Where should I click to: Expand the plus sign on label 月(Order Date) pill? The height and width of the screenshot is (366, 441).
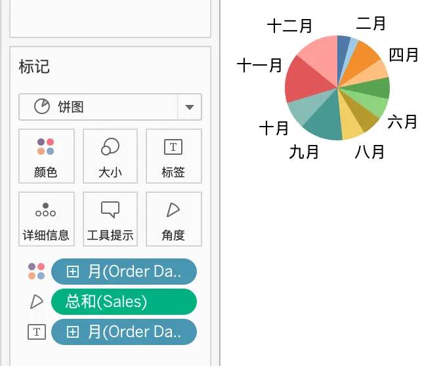pyautogui.click(x=73, y=332)
